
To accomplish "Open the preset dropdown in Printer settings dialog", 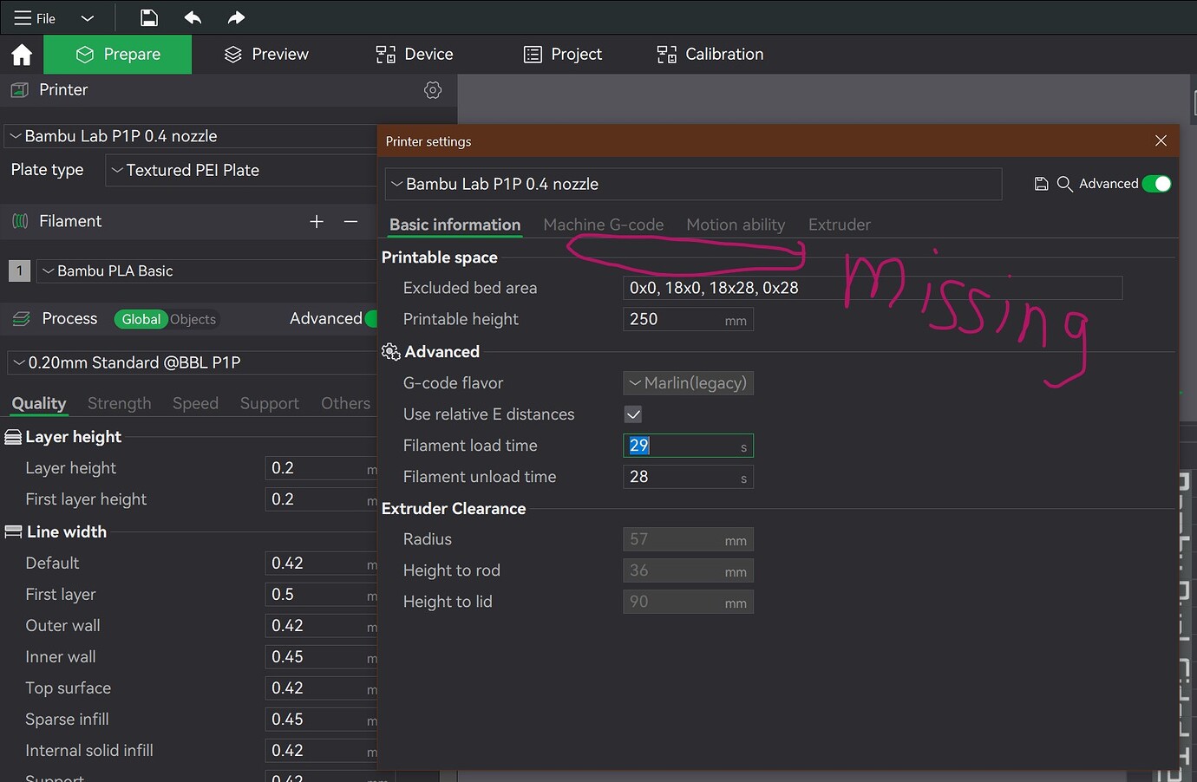I will click(693, 185).
